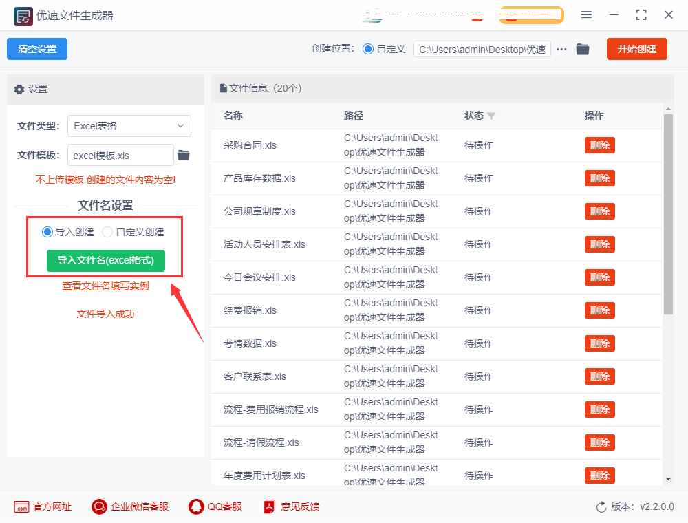Open 意见反馈 feedback icon

[270, 506]
